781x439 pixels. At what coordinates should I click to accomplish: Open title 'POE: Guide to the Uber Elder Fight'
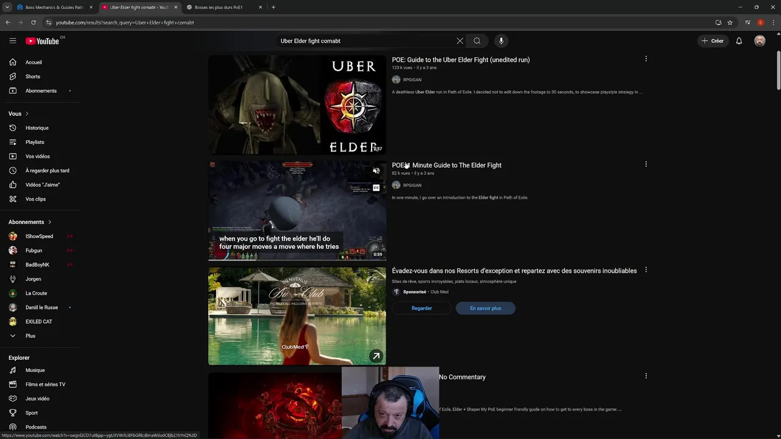coord(461,60)
